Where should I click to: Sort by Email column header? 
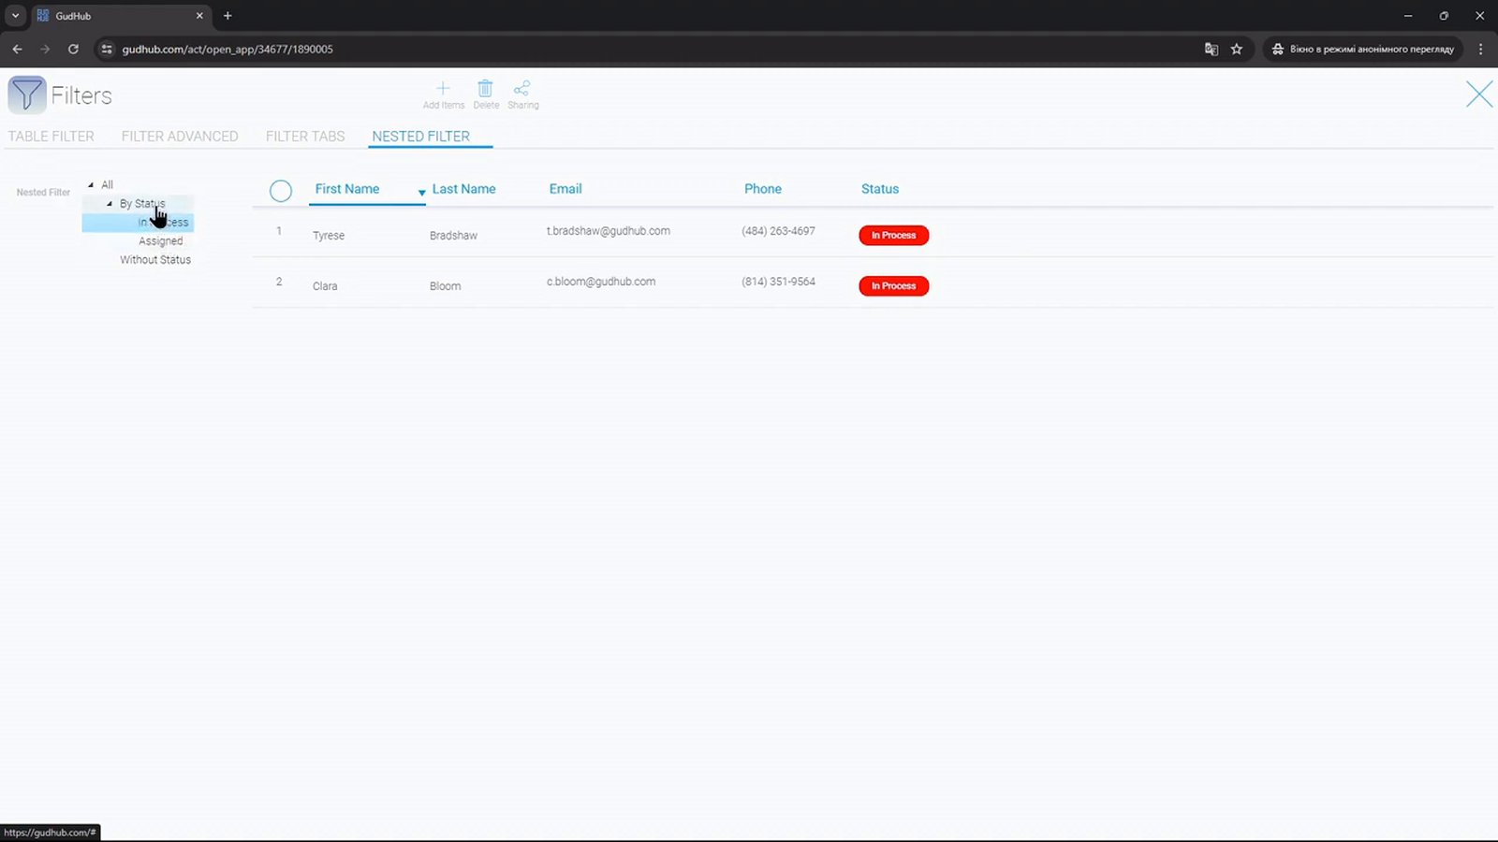(565, 189)
